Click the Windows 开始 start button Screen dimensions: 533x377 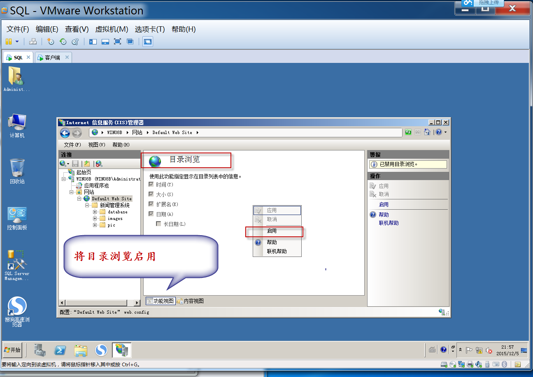12,350
